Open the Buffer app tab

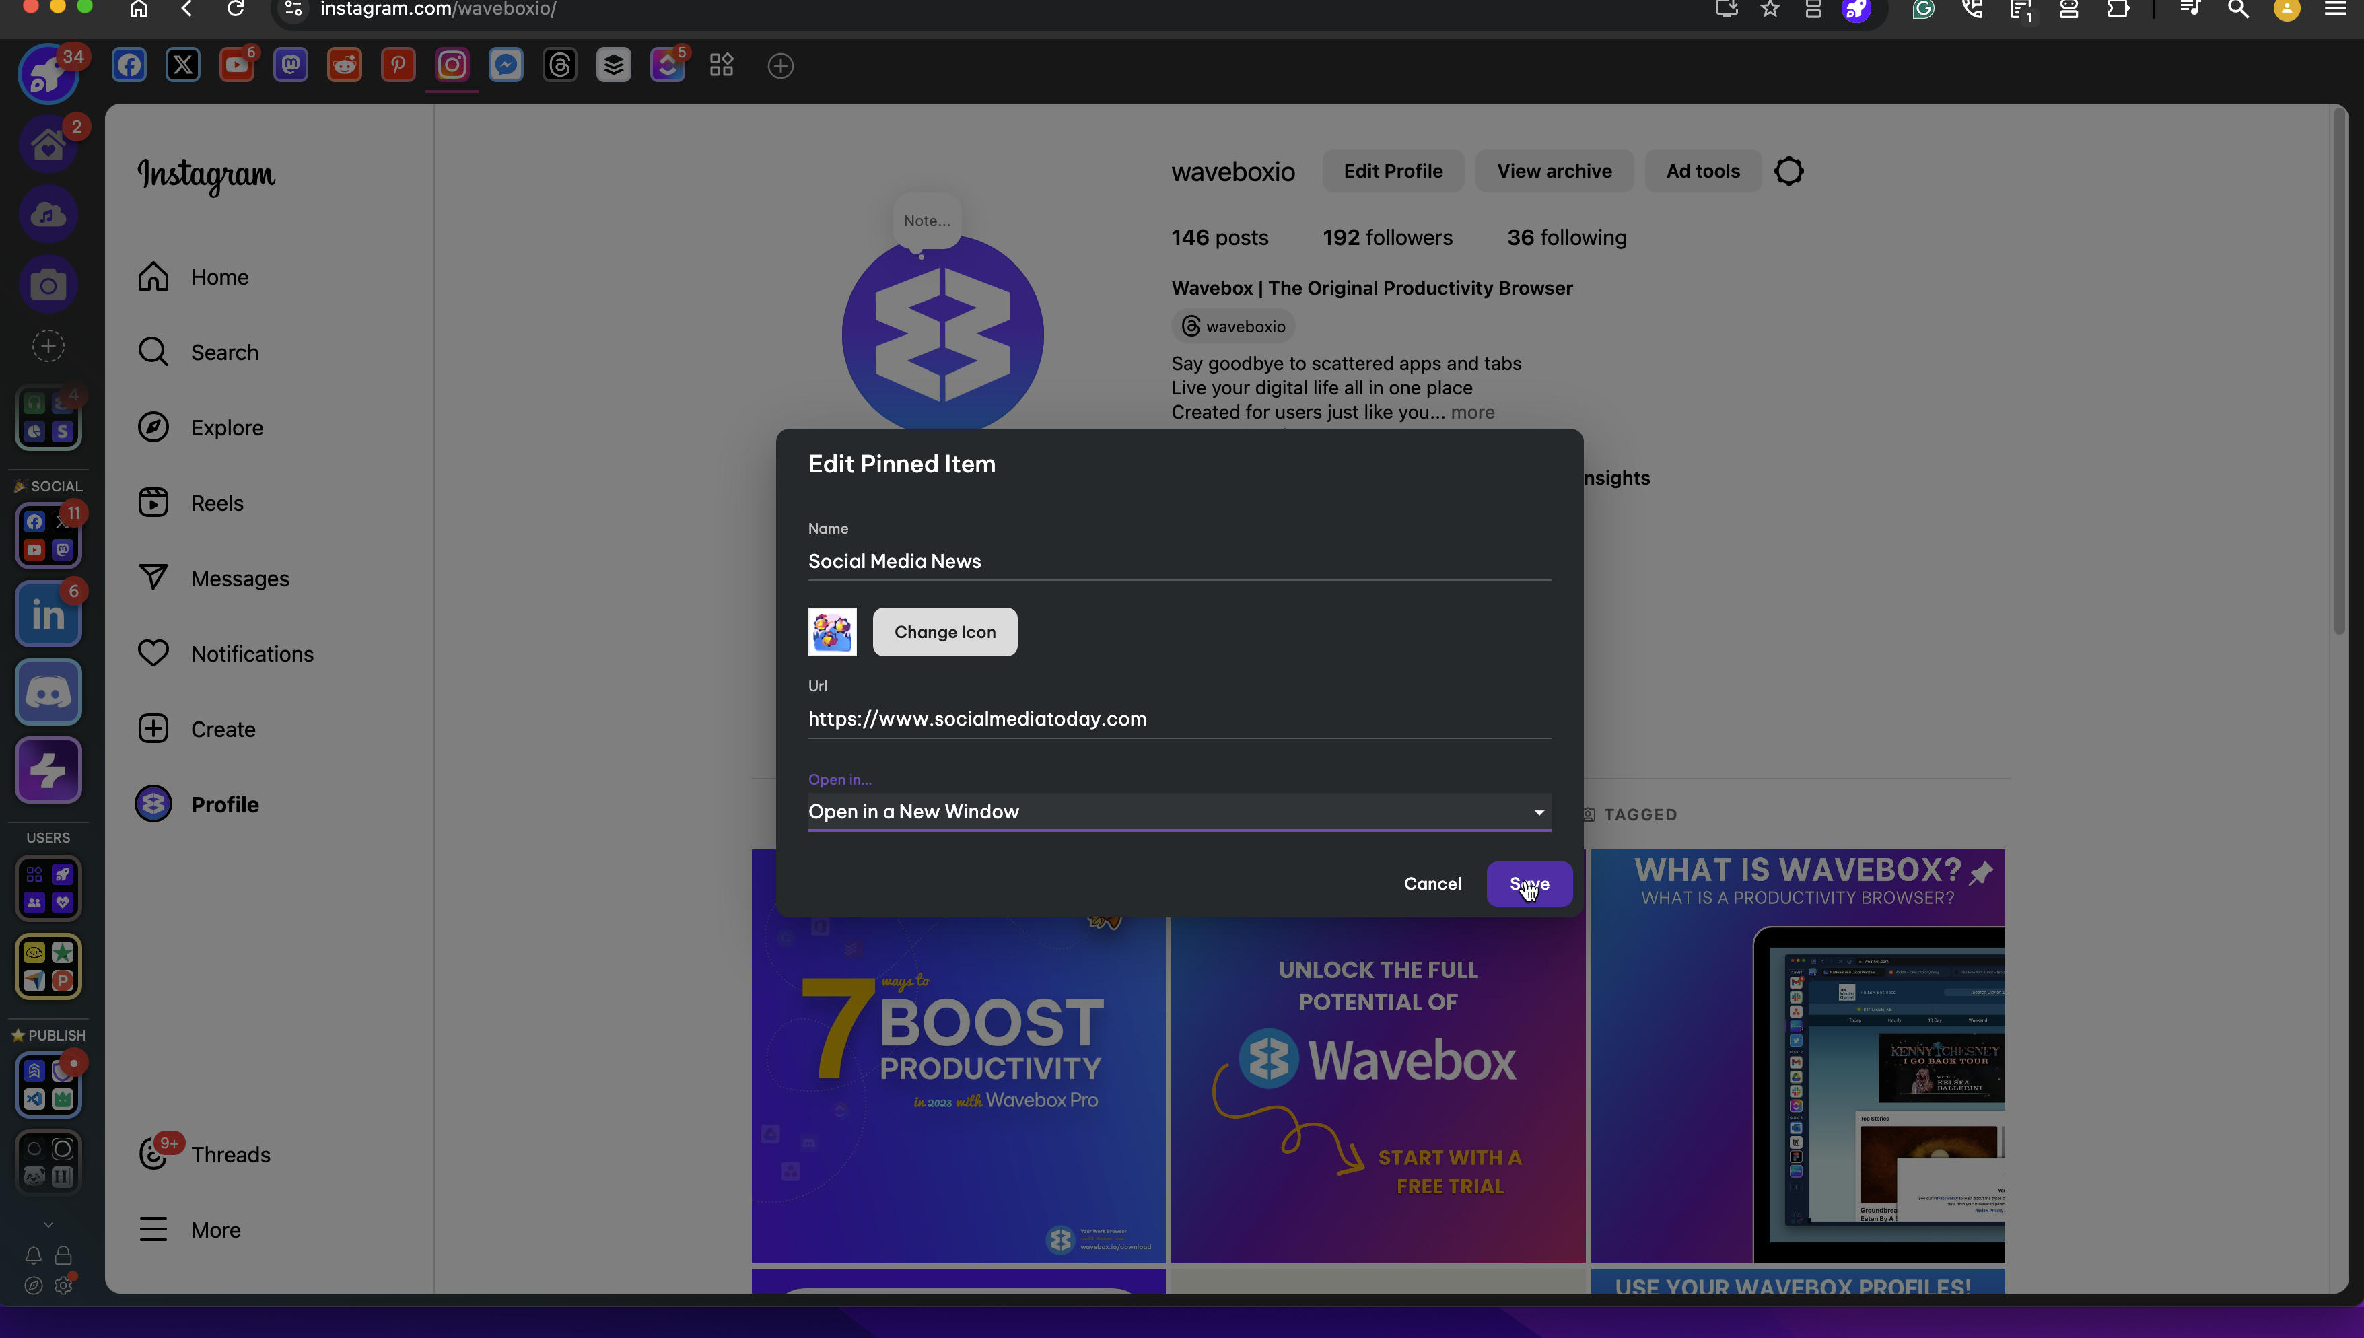click(614, 65)
